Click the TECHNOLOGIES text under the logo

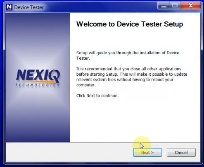38,85
